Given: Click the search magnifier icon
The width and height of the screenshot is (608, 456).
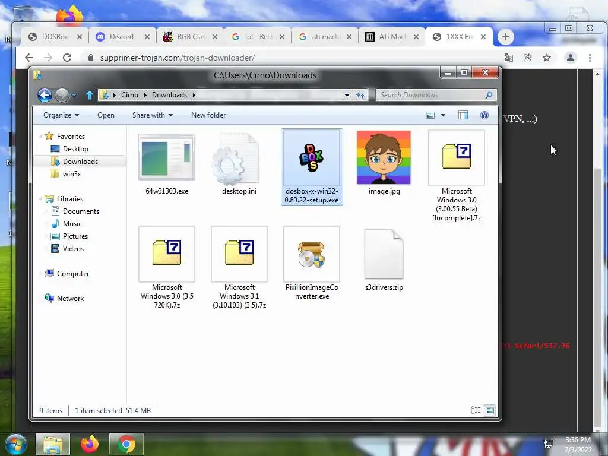Looking at the screenshot, I should 489,95.
